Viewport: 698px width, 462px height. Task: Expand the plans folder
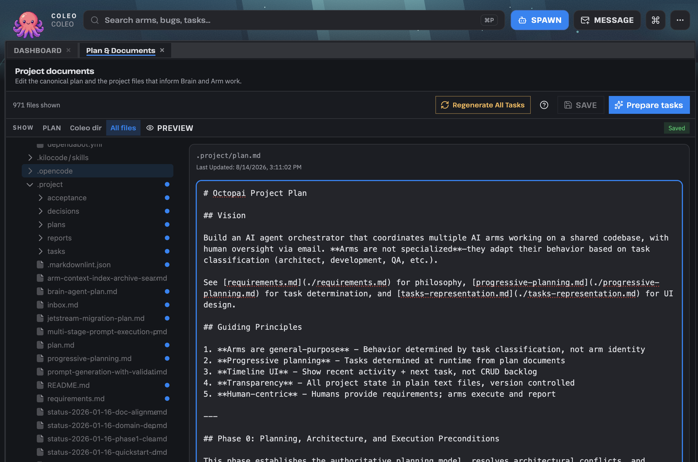(x=41, y=225)
